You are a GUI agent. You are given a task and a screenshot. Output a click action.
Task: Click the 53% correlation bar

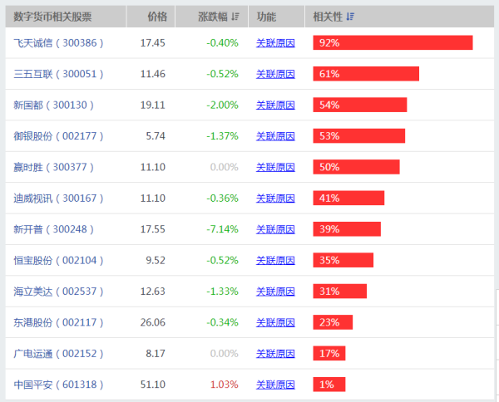coord(359,135)
